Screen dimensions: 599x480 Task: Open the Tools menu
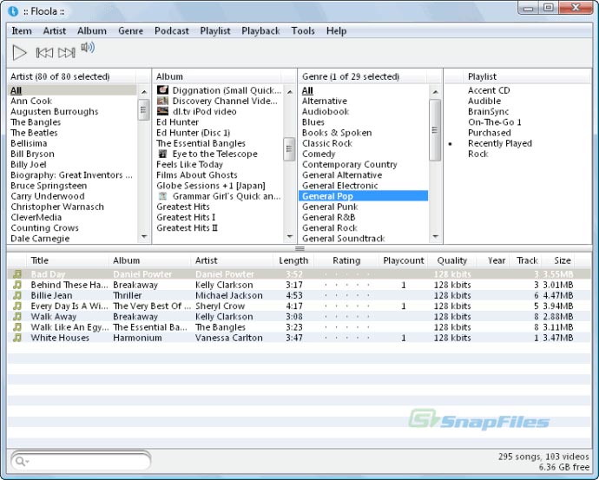(x=303, y=30)
